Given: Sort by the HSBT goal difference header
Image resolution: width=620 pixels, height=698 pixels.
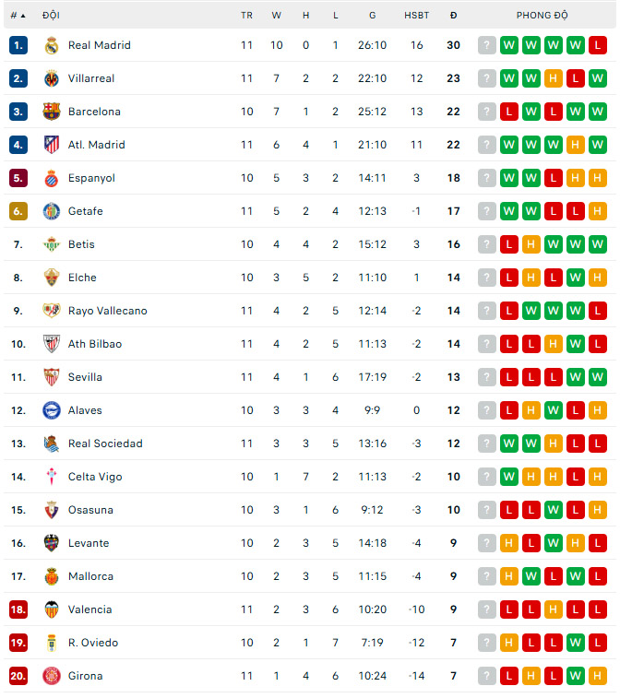Looking at the screenshot, I should 416,16.
